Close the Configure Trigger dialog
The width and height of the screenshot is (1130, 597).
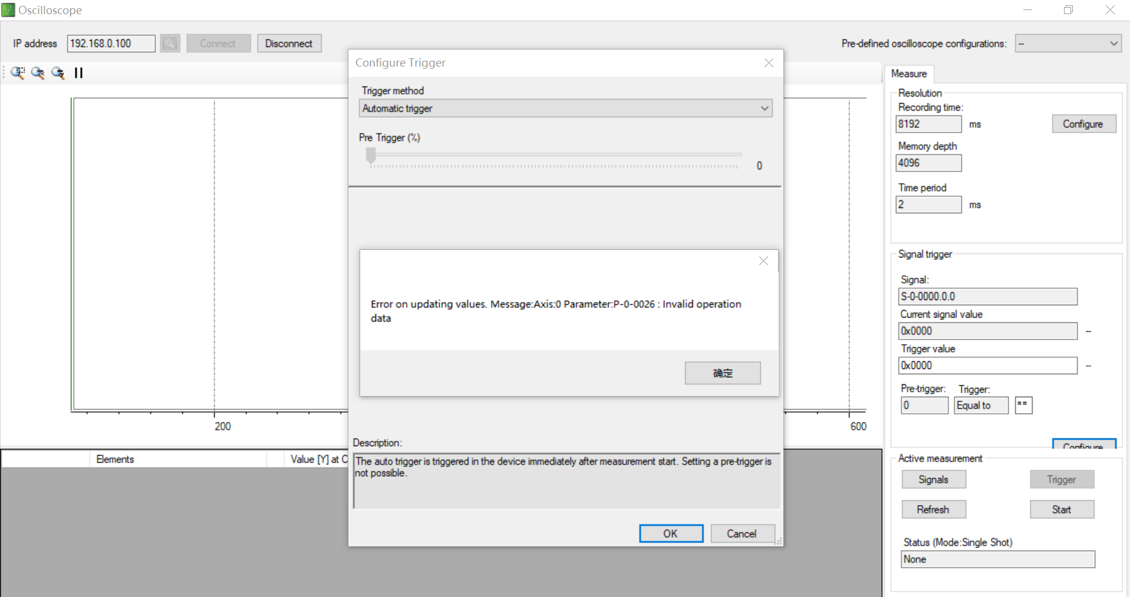(769, 63)
